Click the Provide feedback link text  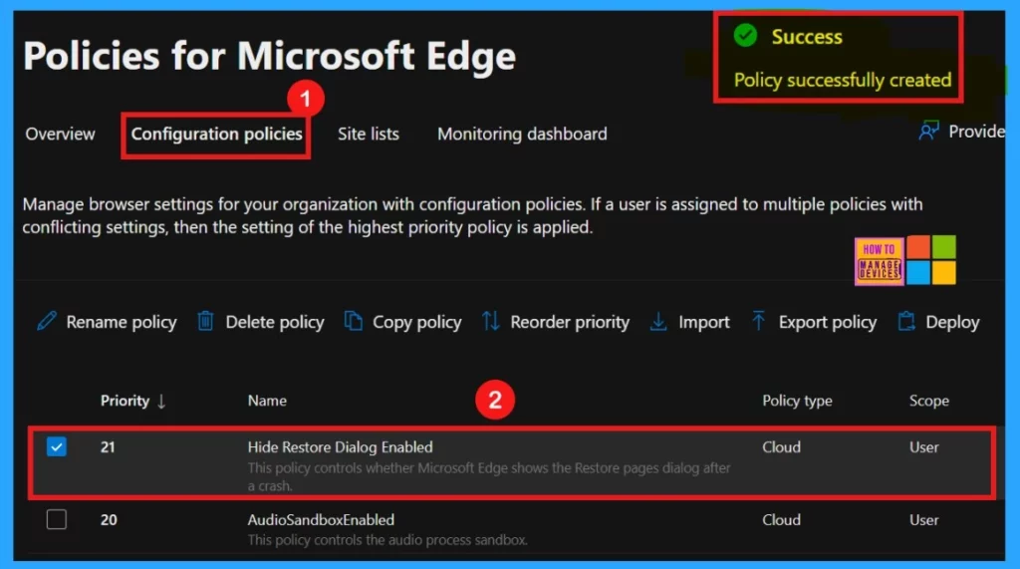point(976,131)
